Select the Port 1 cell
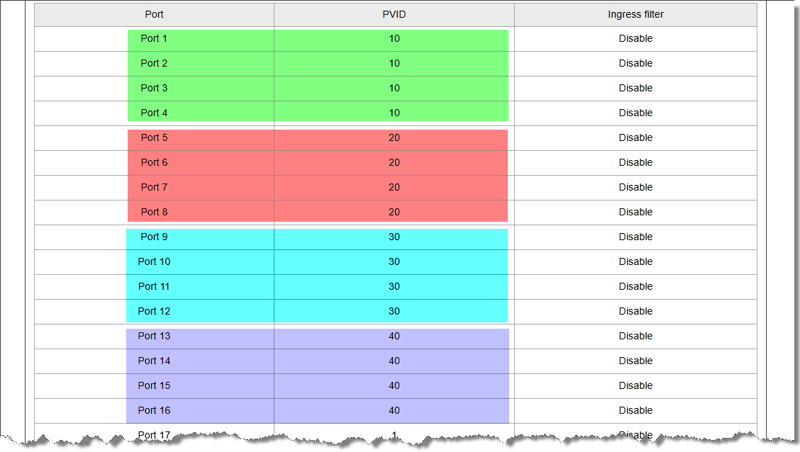The width and height of the screenshot is (800, 452). click(x=154, y=39)
